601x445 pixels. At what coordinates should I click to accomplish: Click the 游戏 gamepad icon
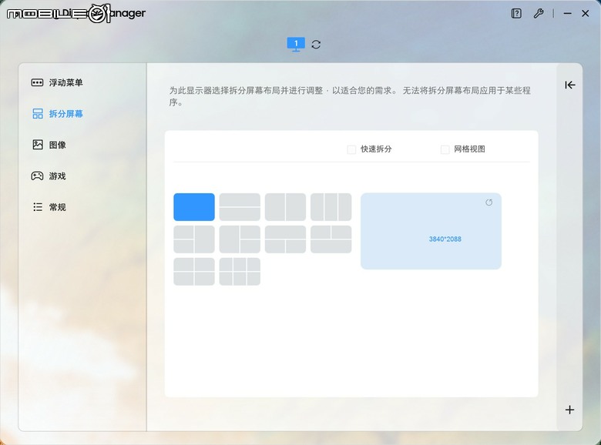point(37,176)
